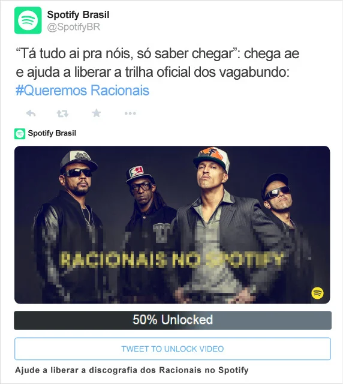Click the reply arrow icon
343x384 pixels.
point(31,113)
